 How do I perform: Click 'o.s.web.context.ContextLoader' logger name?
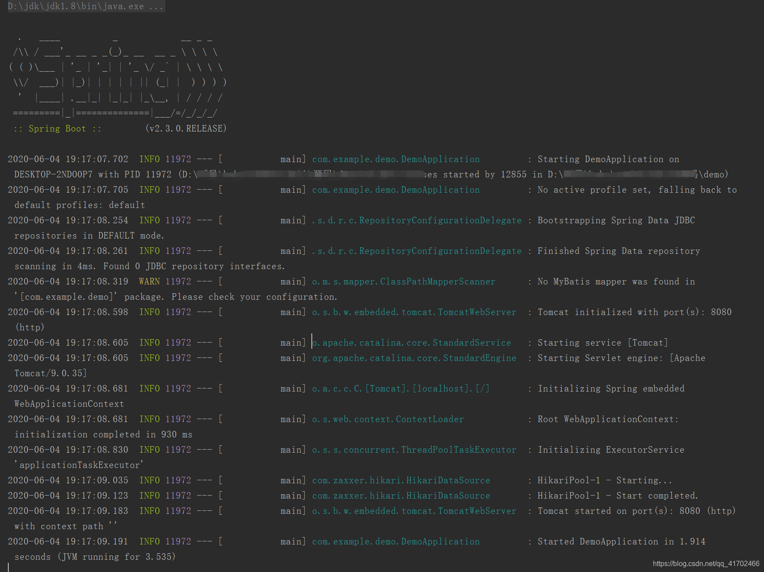coord(388,419)
